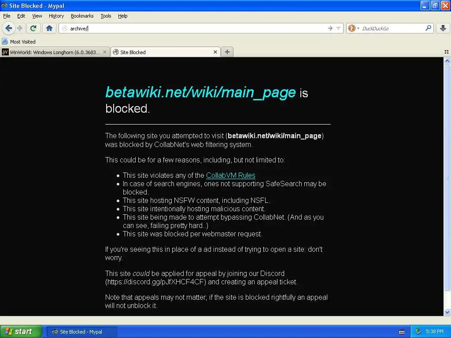Open the Downloads button
451x338 pixels.
[443, 28]
